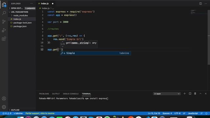Switch to the Terminal tab

pos(86,94)
